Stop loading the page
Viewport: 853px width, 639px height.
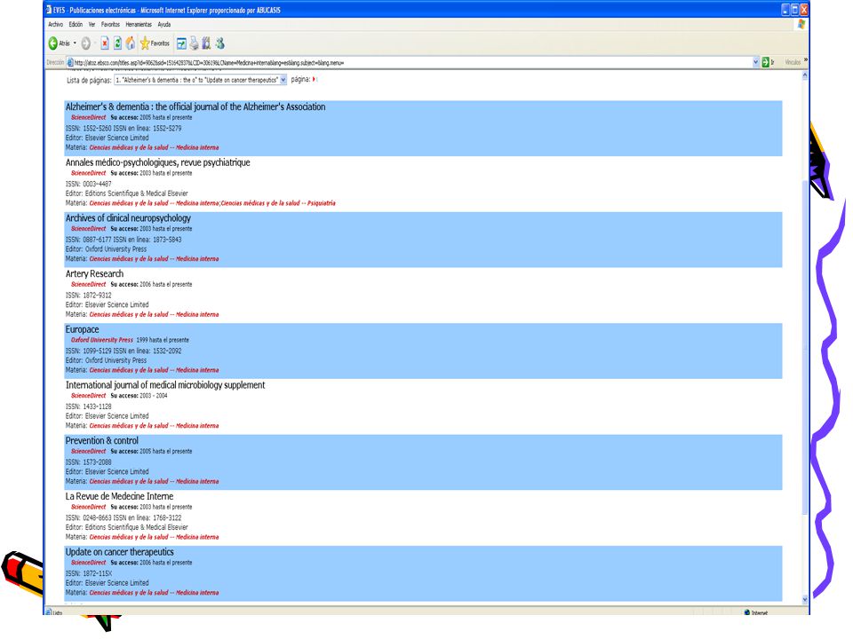coord(105,43)
